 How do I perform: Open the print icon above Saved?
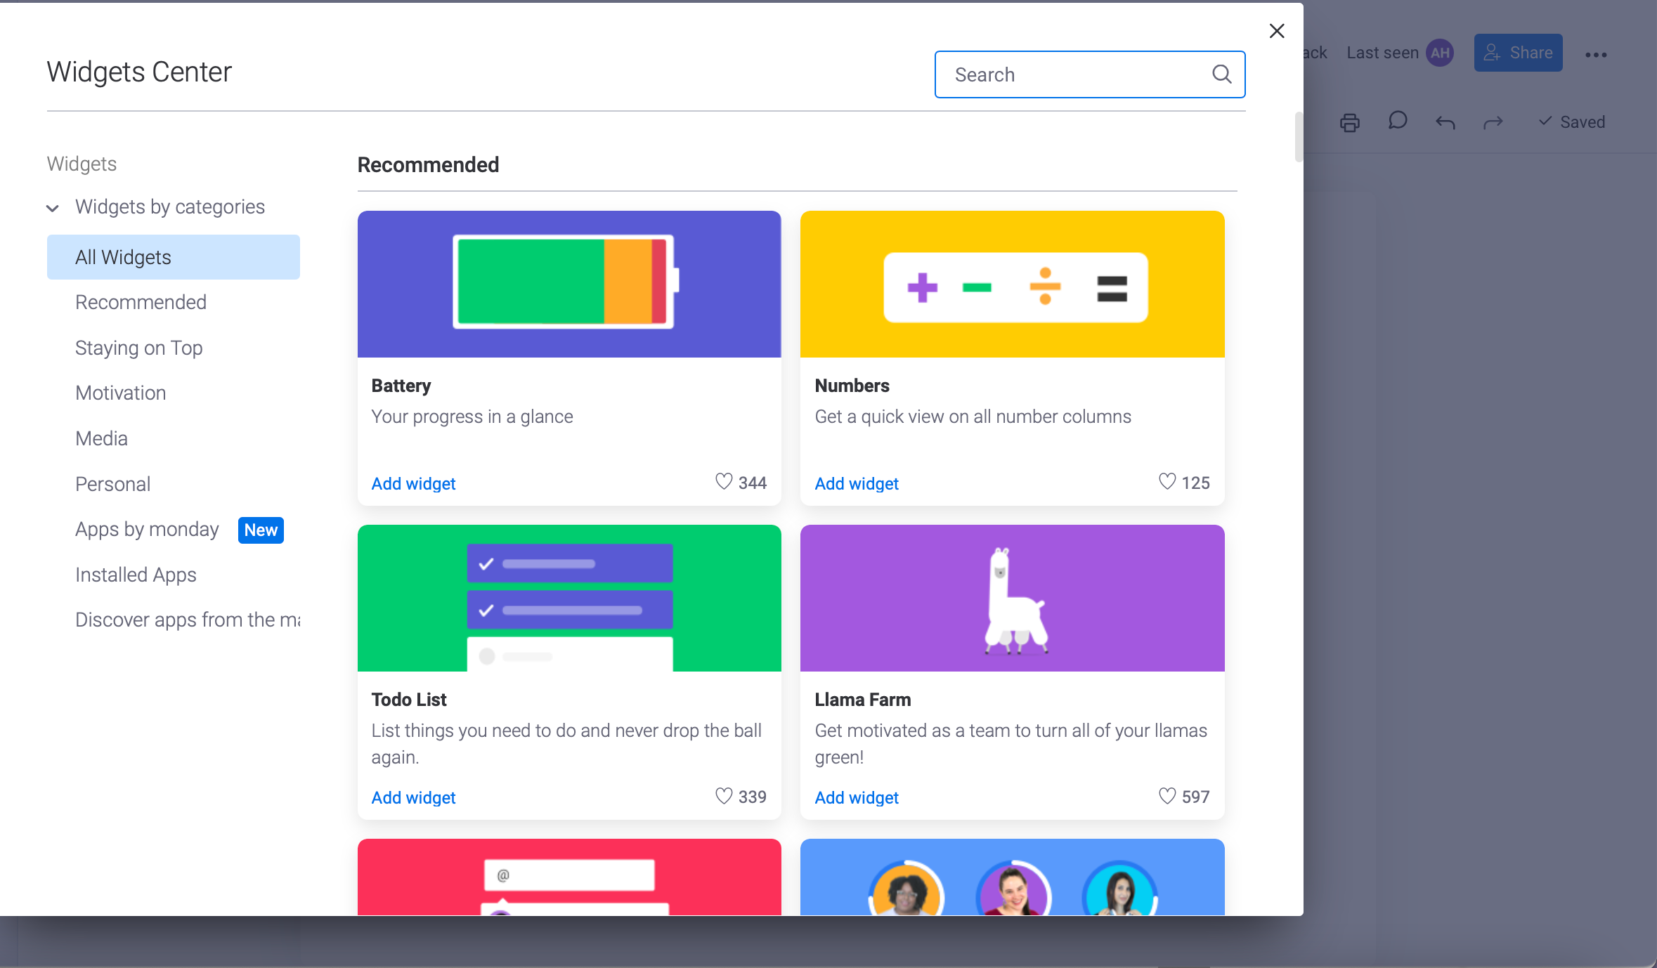pos(1349,122)
